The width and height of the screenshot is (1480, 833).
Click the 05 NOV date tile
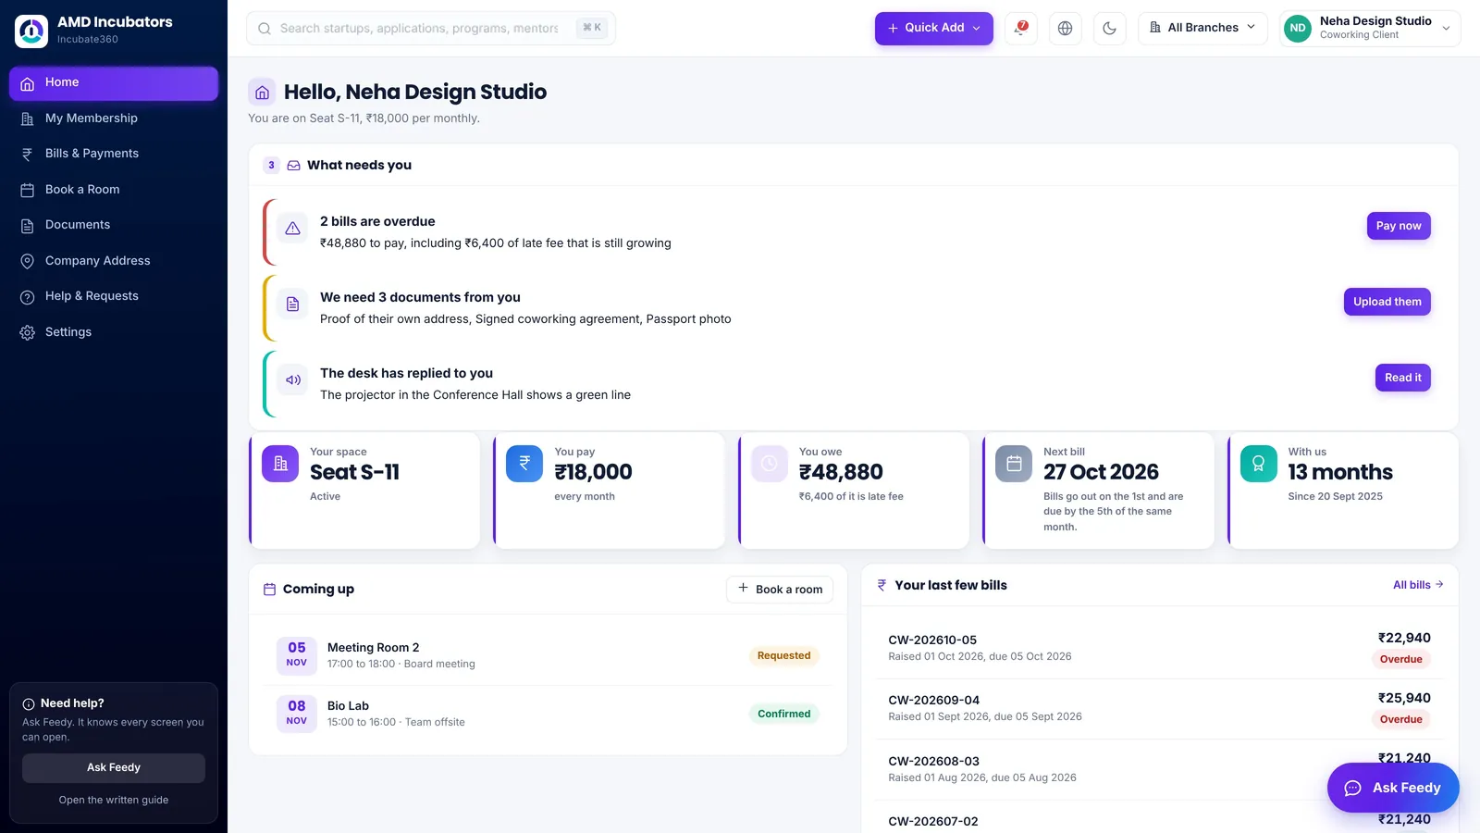[296, 655]
